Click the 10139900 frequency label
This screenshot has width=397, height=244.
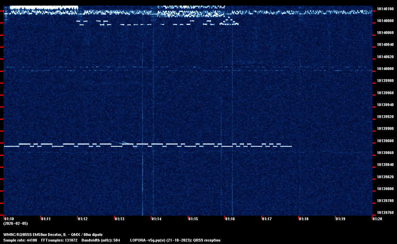coord(385,128)
